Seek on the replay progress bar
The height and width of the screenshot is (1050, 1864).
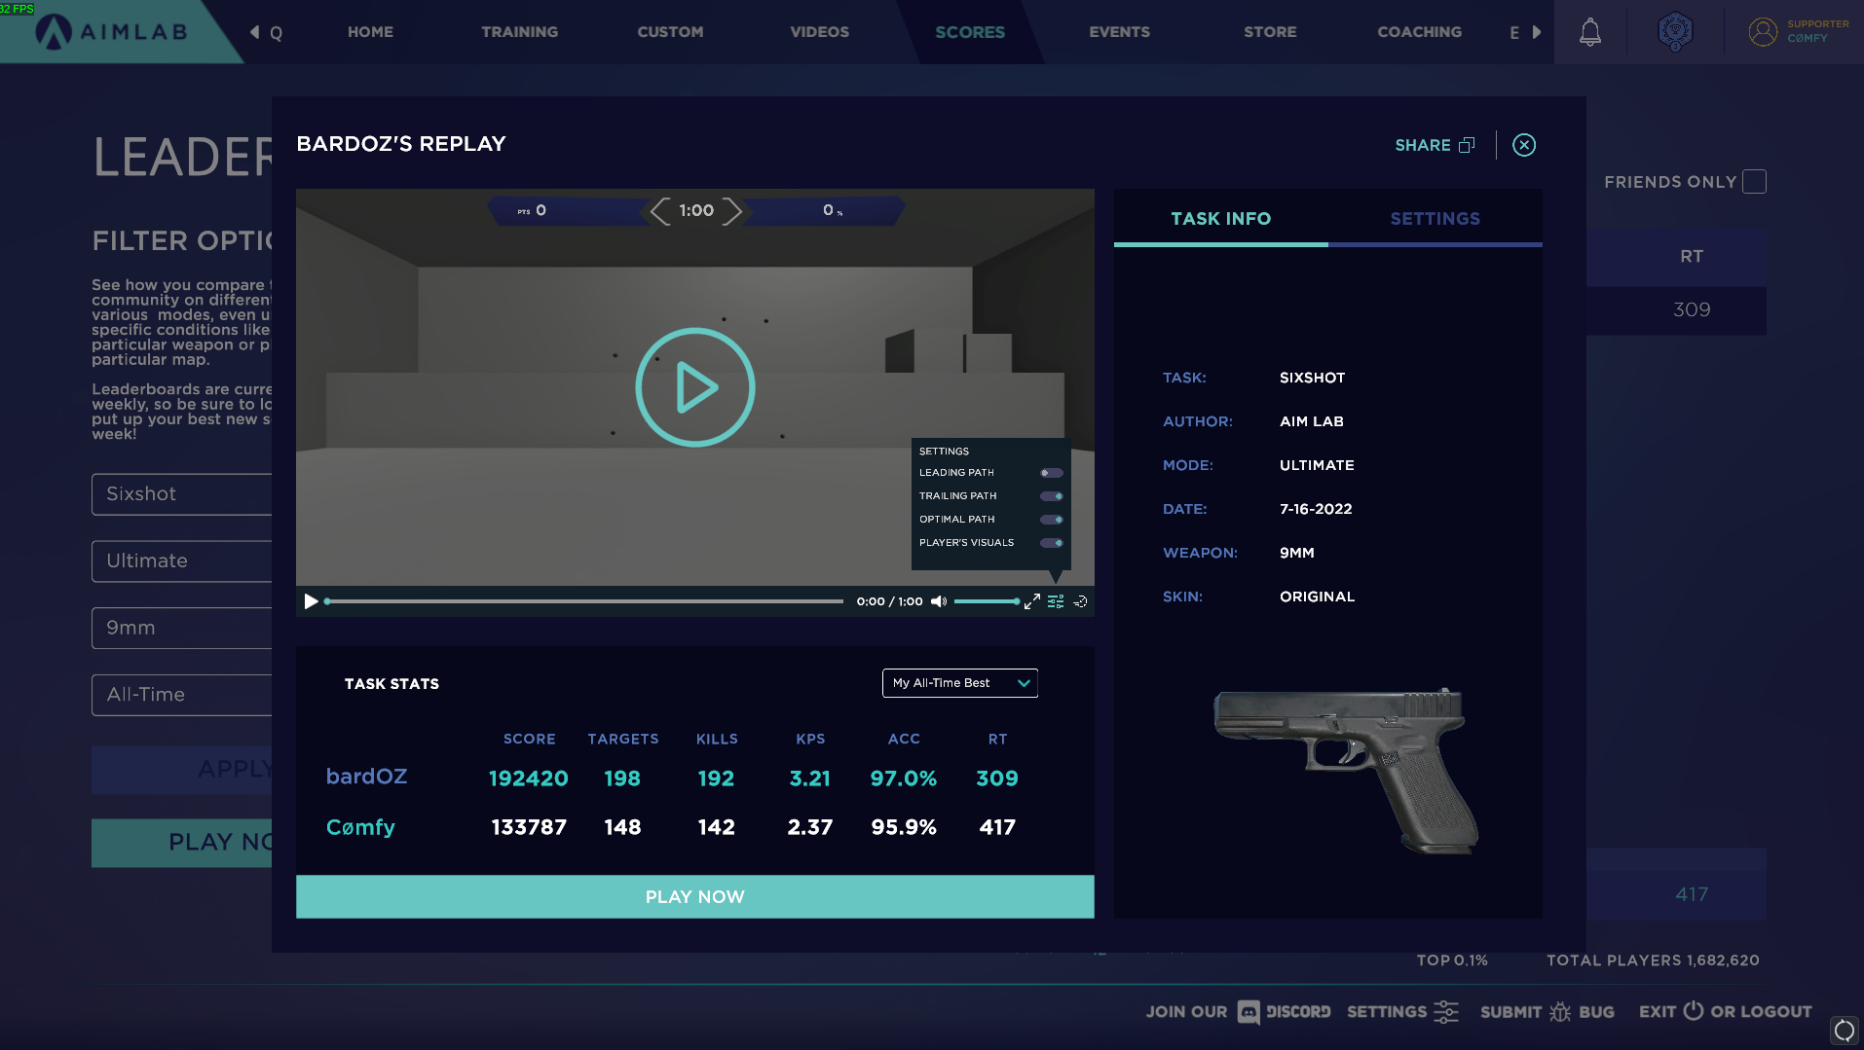pos(584,601)
